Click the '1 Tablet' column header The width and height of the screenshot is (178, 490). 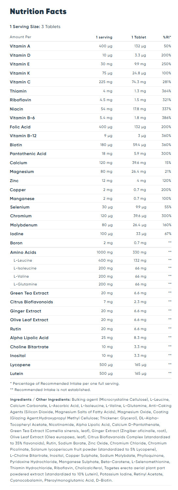(139, 37)
